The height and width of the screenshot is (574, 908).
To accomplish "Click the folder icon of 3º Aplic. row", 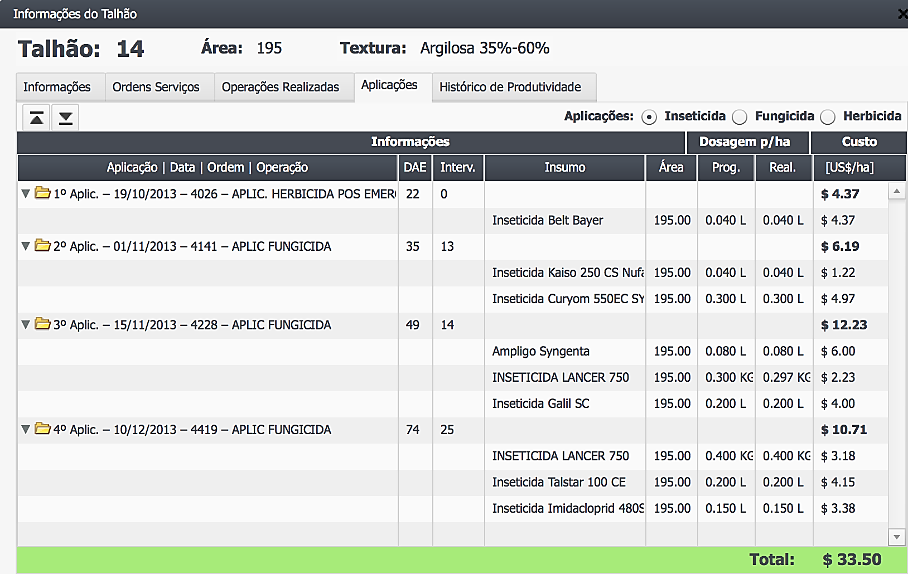I will (x=42, y=324).
